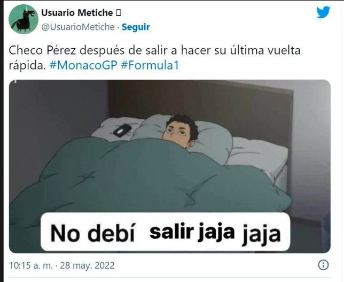Click the phone lying on the pillow
Screen dimensions: 344x282
[x=122, y=131]
